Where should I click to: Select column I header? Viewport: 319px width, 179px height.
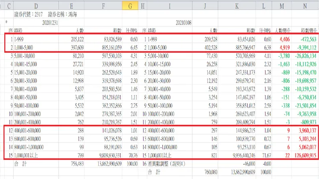click(x=170, y=6)
